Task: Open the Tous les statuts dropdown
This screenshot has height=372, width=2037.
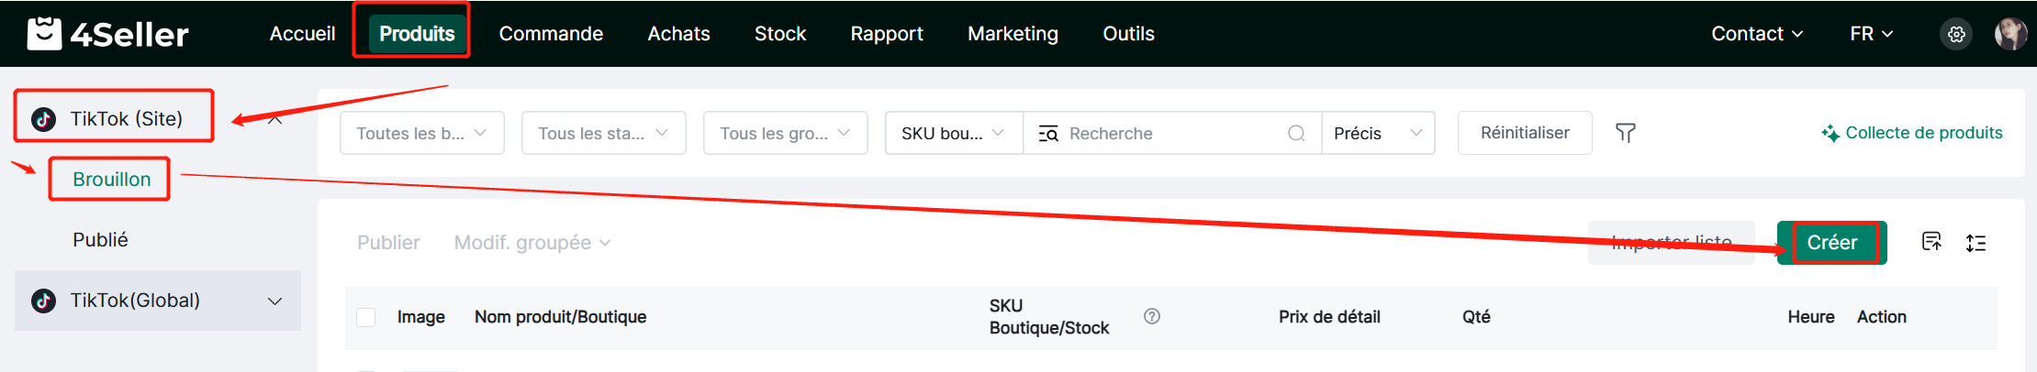Action: (x=603, y=134)
